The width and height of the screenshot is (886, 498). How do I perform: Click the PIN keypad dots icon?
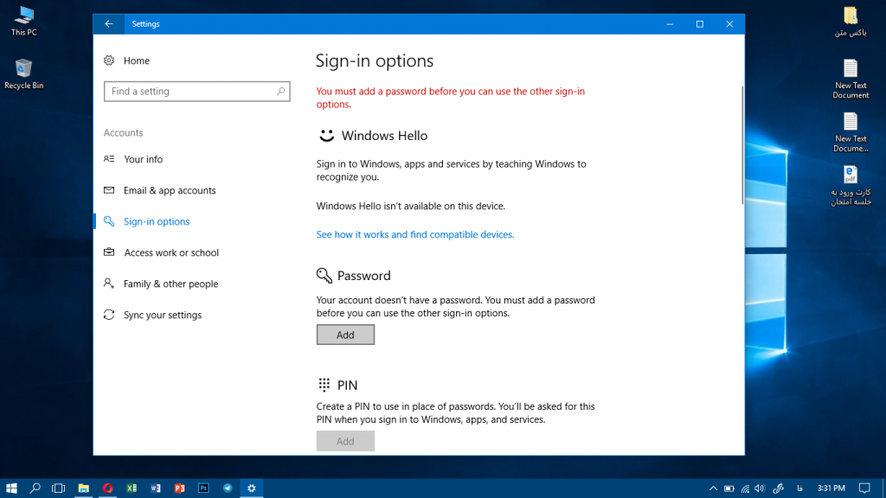pos(324,385)
